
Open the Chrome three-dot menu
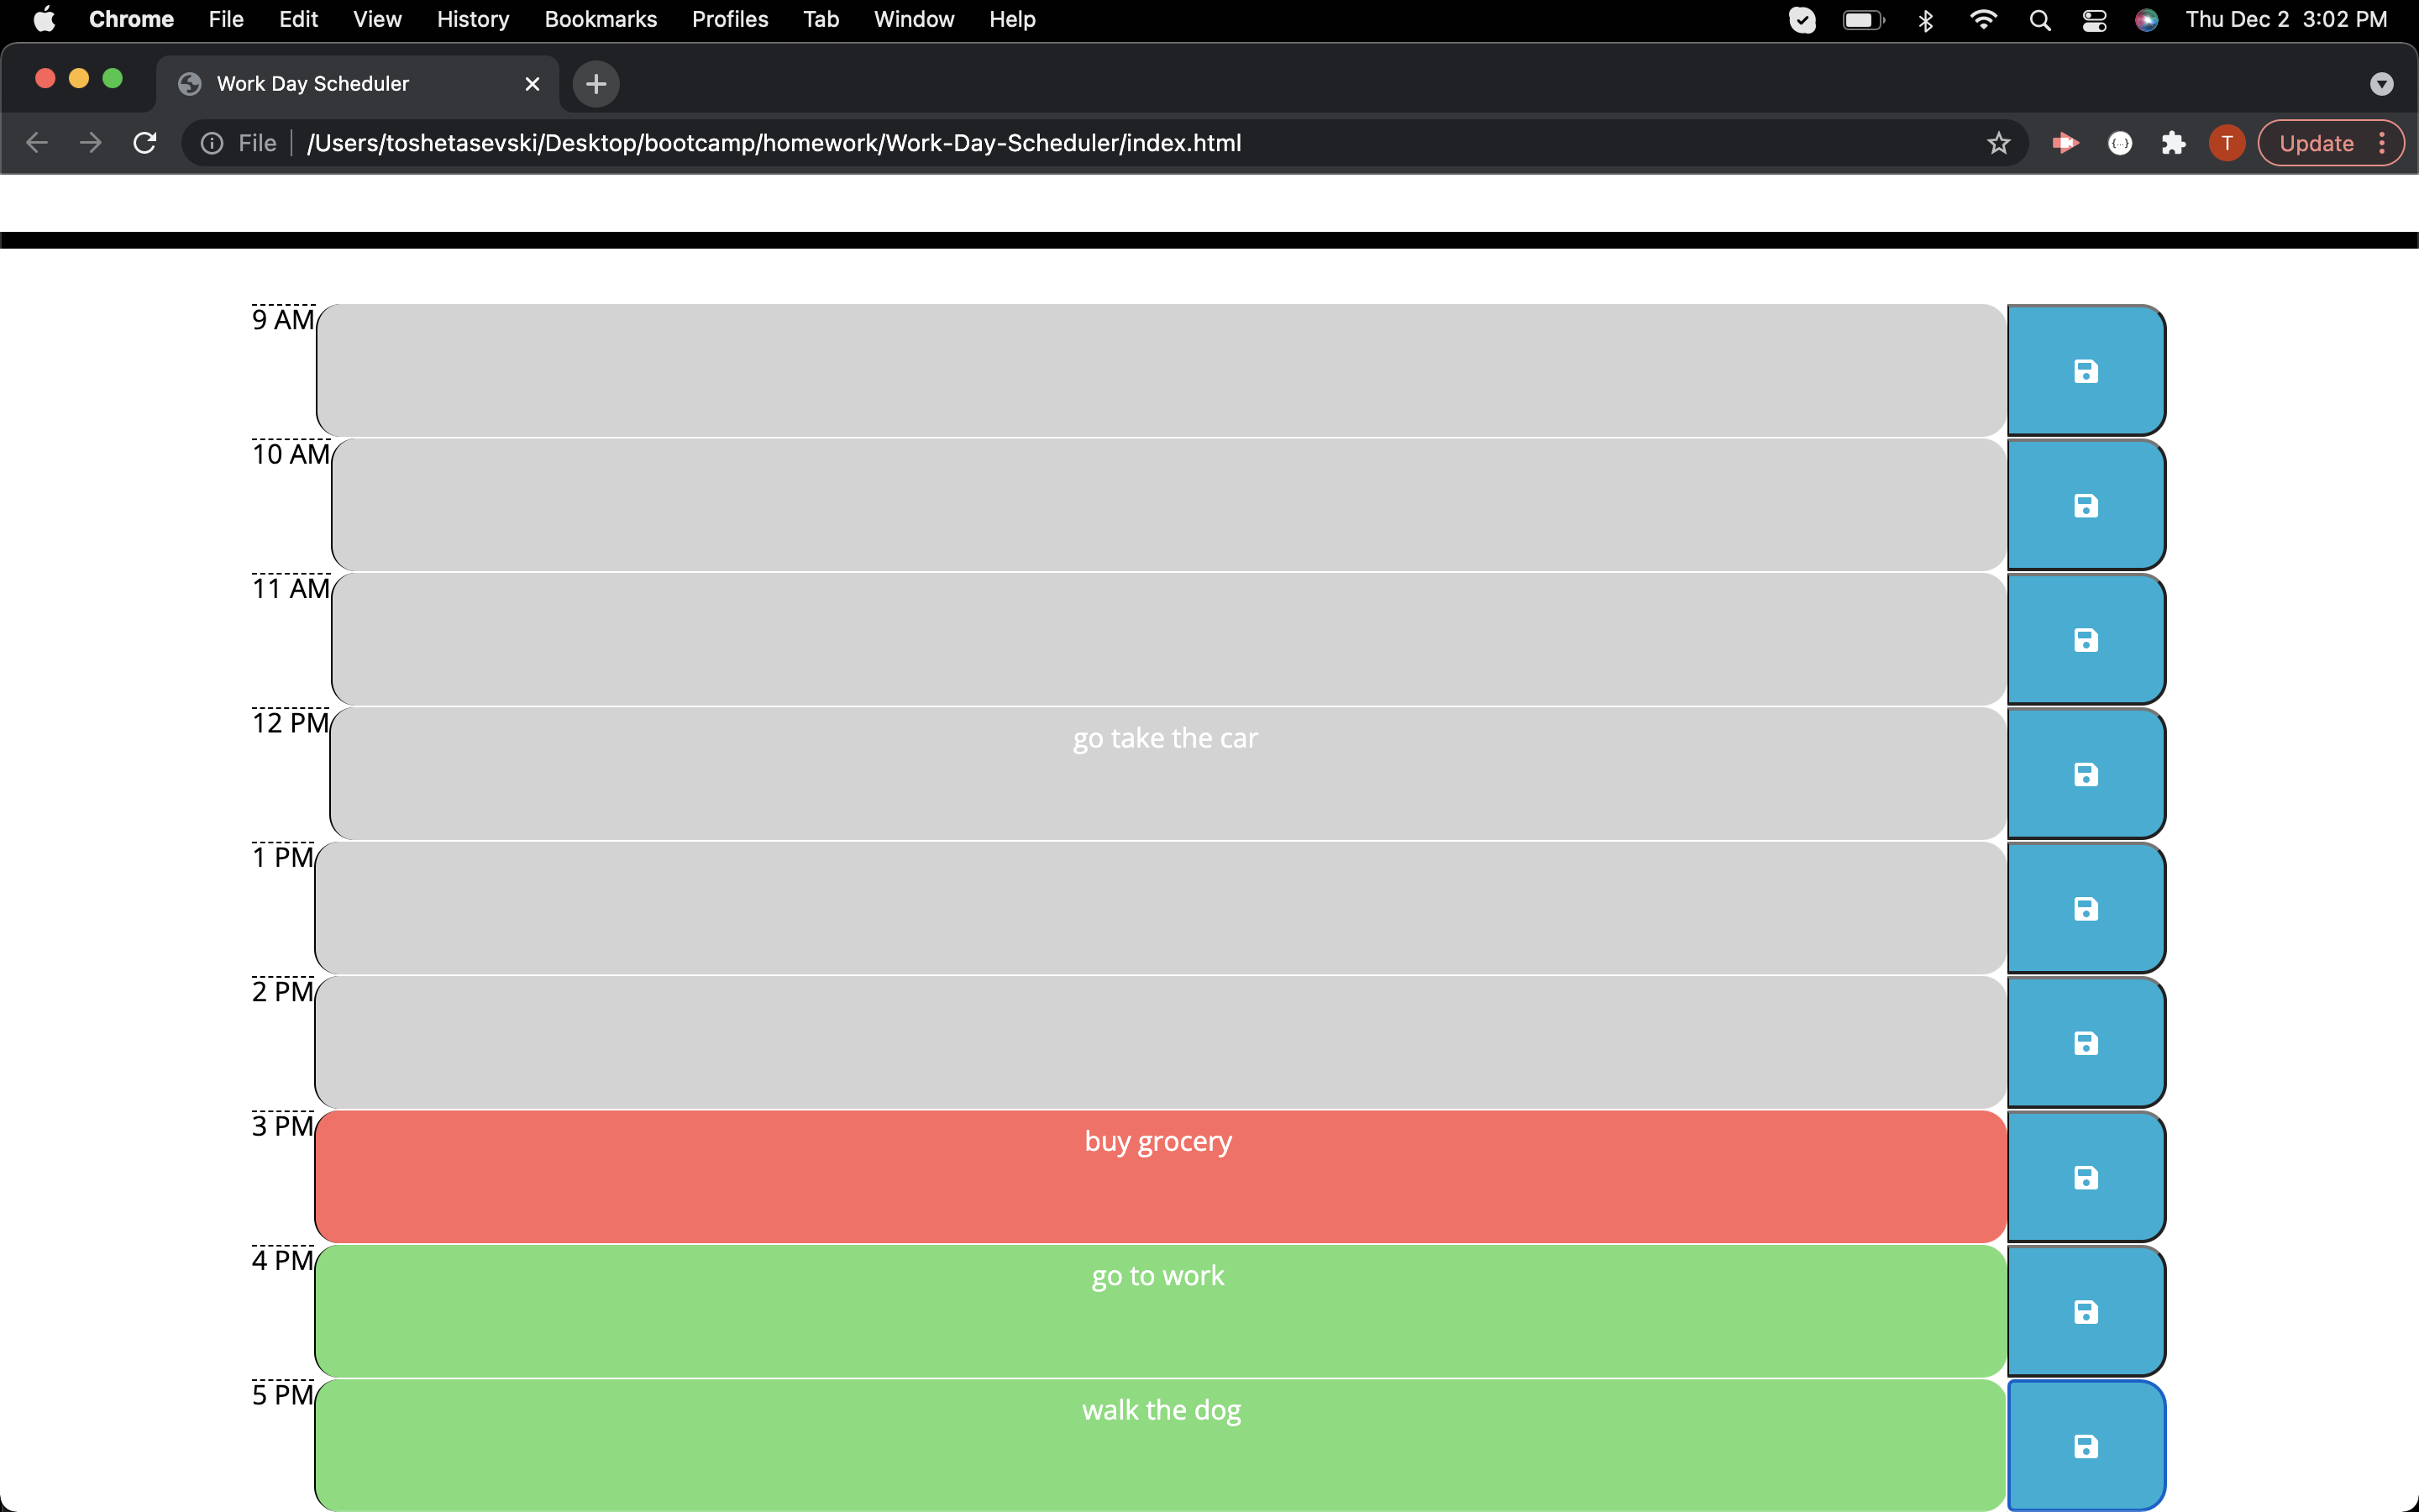(2383, 143)
